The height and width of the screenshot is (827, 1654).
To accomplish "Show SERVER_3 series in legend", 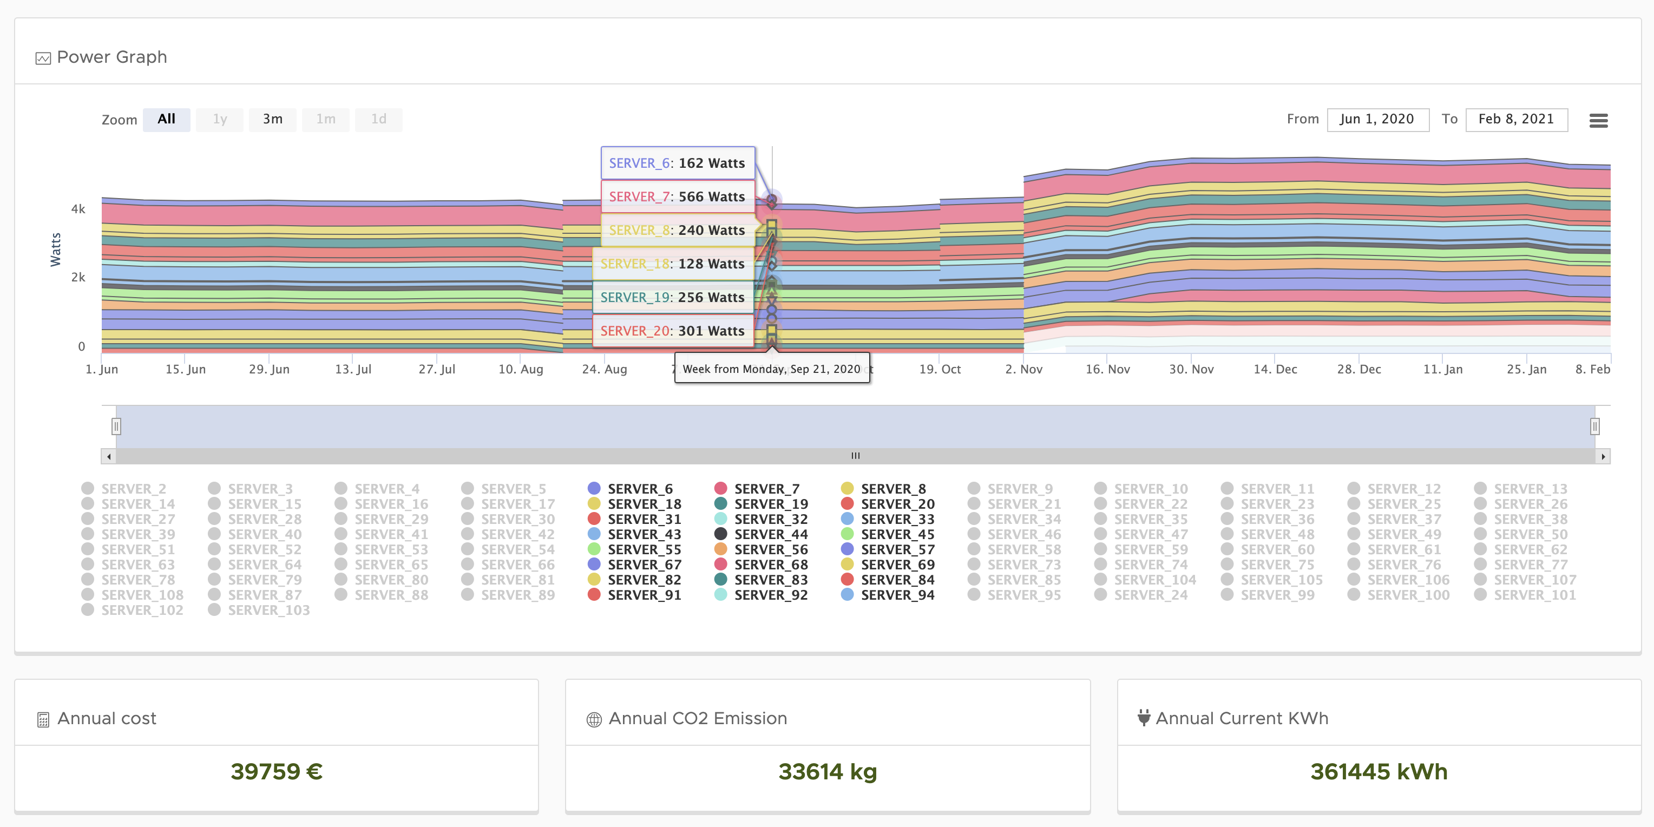I will (x=251, y=489).
